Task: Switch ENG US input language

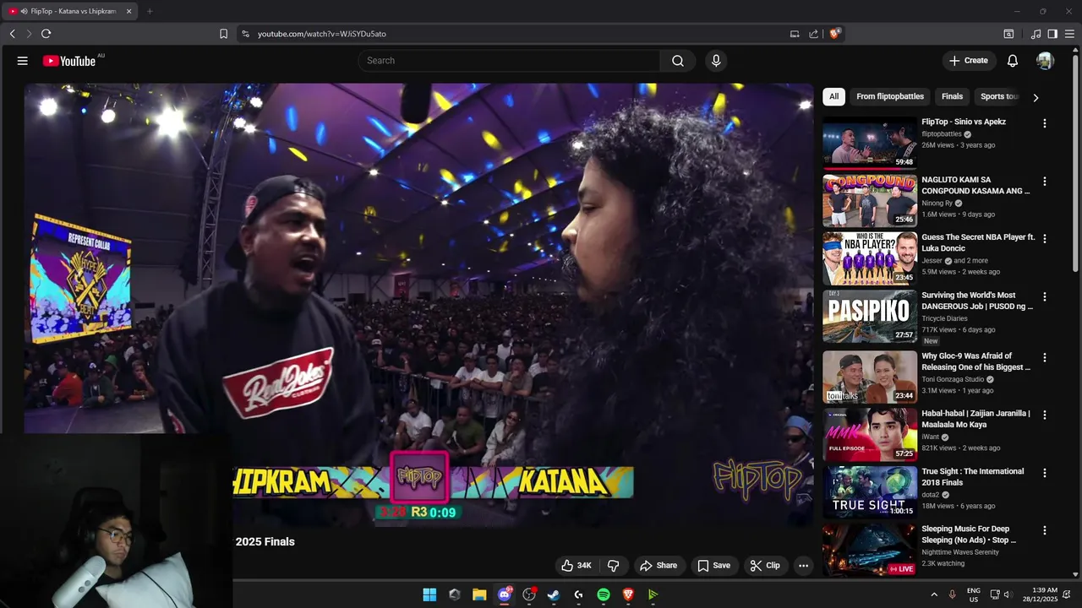Action: [973, 594]
